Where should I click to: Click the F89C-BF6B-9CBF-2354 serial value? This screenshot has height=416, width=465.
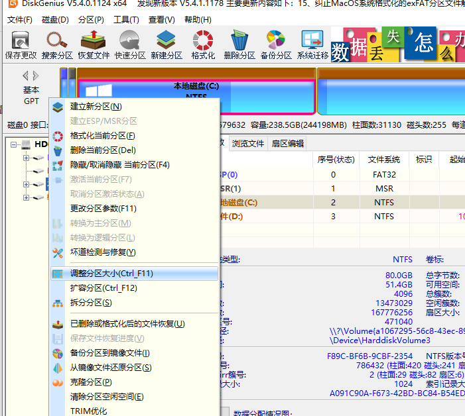coord(369,356)
